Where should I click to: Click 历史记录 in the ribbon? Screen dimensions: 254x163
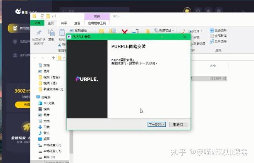pyautogui.click(x=197, y=44)
